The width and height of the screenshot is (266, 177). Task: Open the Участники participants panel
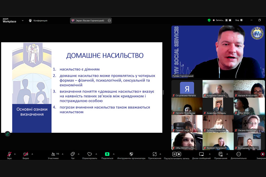pyautogui.click(x=53, y=154)
